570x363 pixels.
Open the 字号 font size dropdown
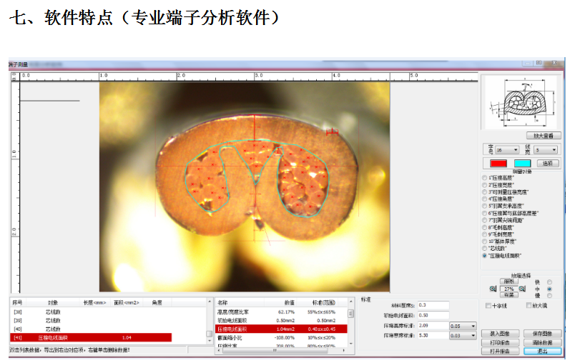511,150
